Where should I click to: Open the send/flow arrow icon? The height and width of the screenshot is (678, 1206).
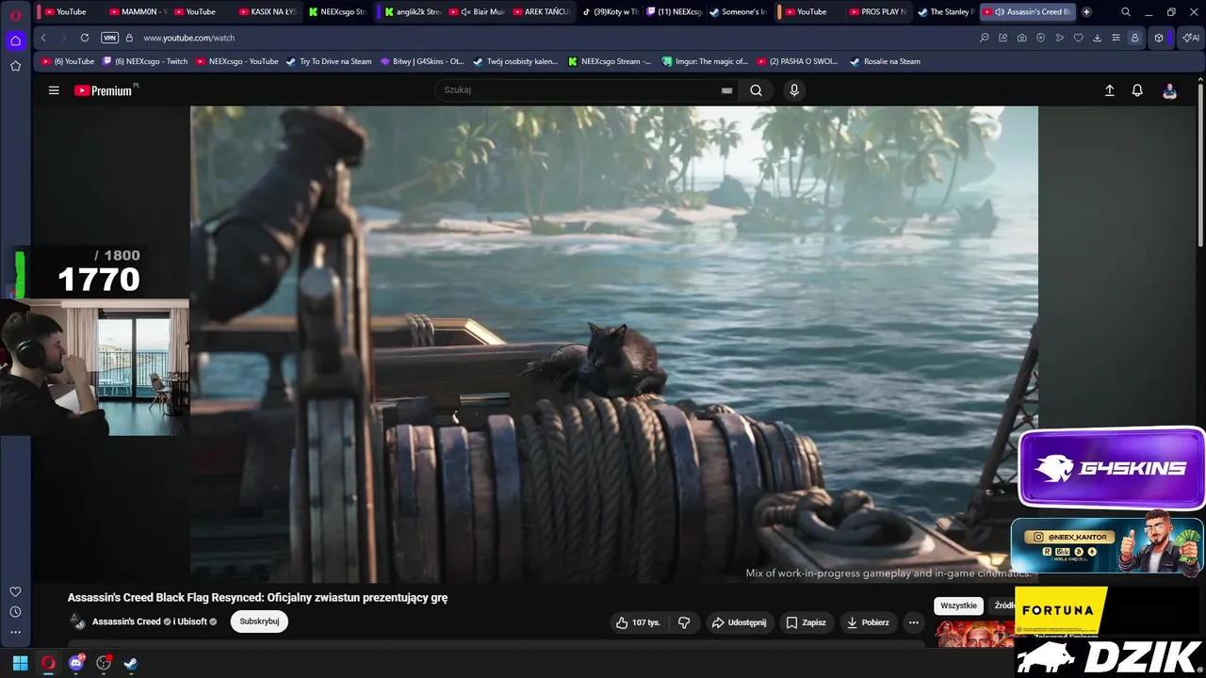1060,38
